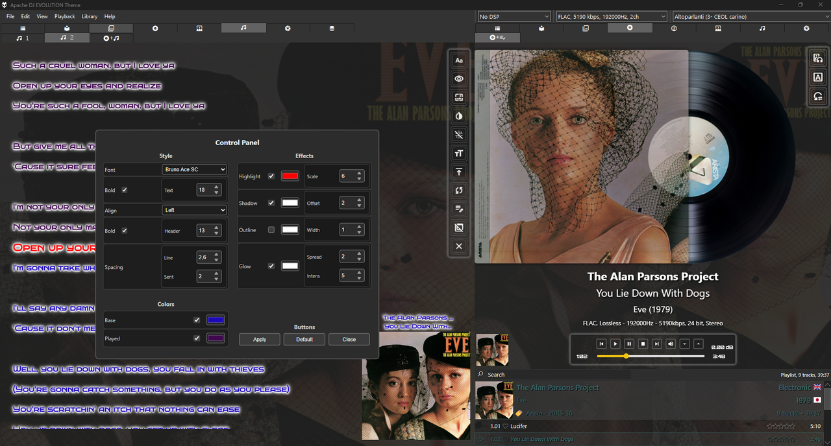The height and width of the screenshot is (446, 831).
Task: Adjust the Scale stepper showing 6
Action: [352, 176]
